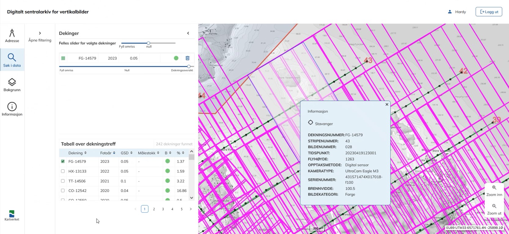The width and height of the screenshot is (509, 234).
Task: Enable the TT-14506 coverage checkbox
Action: tap(63, 181)
